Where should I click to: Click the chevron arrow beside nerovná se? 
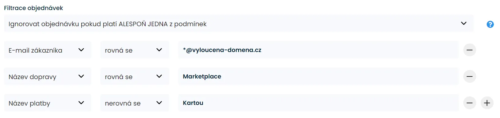[159, 103]
